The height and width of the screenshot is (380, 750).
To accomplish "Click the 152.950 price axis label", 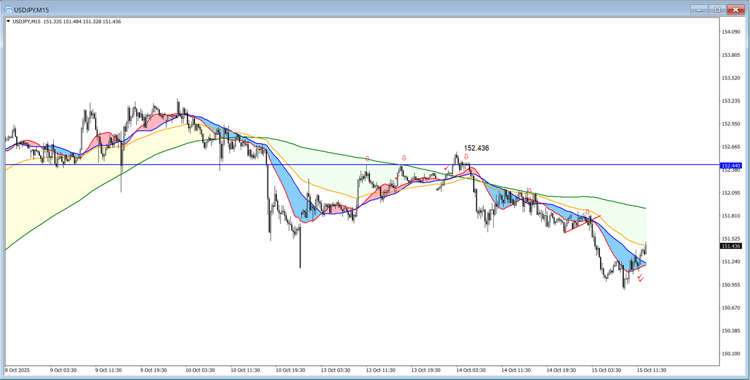I will (731, 124).
